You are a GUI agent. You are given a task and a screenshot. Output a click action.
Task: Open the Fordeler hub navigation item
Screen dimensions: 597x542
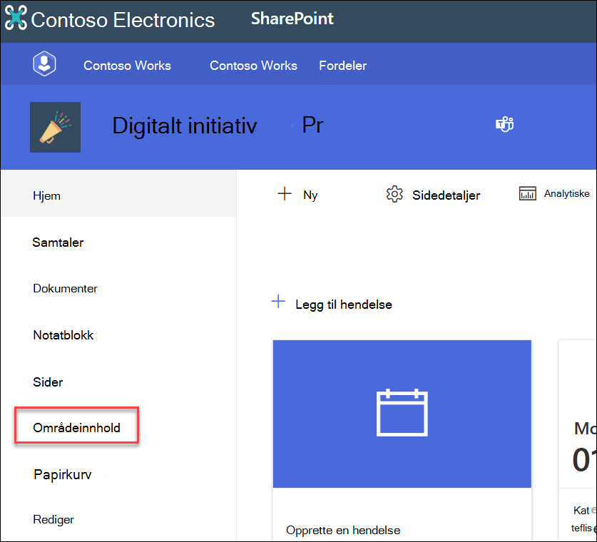pyautogui.click(x=342, y=66)
